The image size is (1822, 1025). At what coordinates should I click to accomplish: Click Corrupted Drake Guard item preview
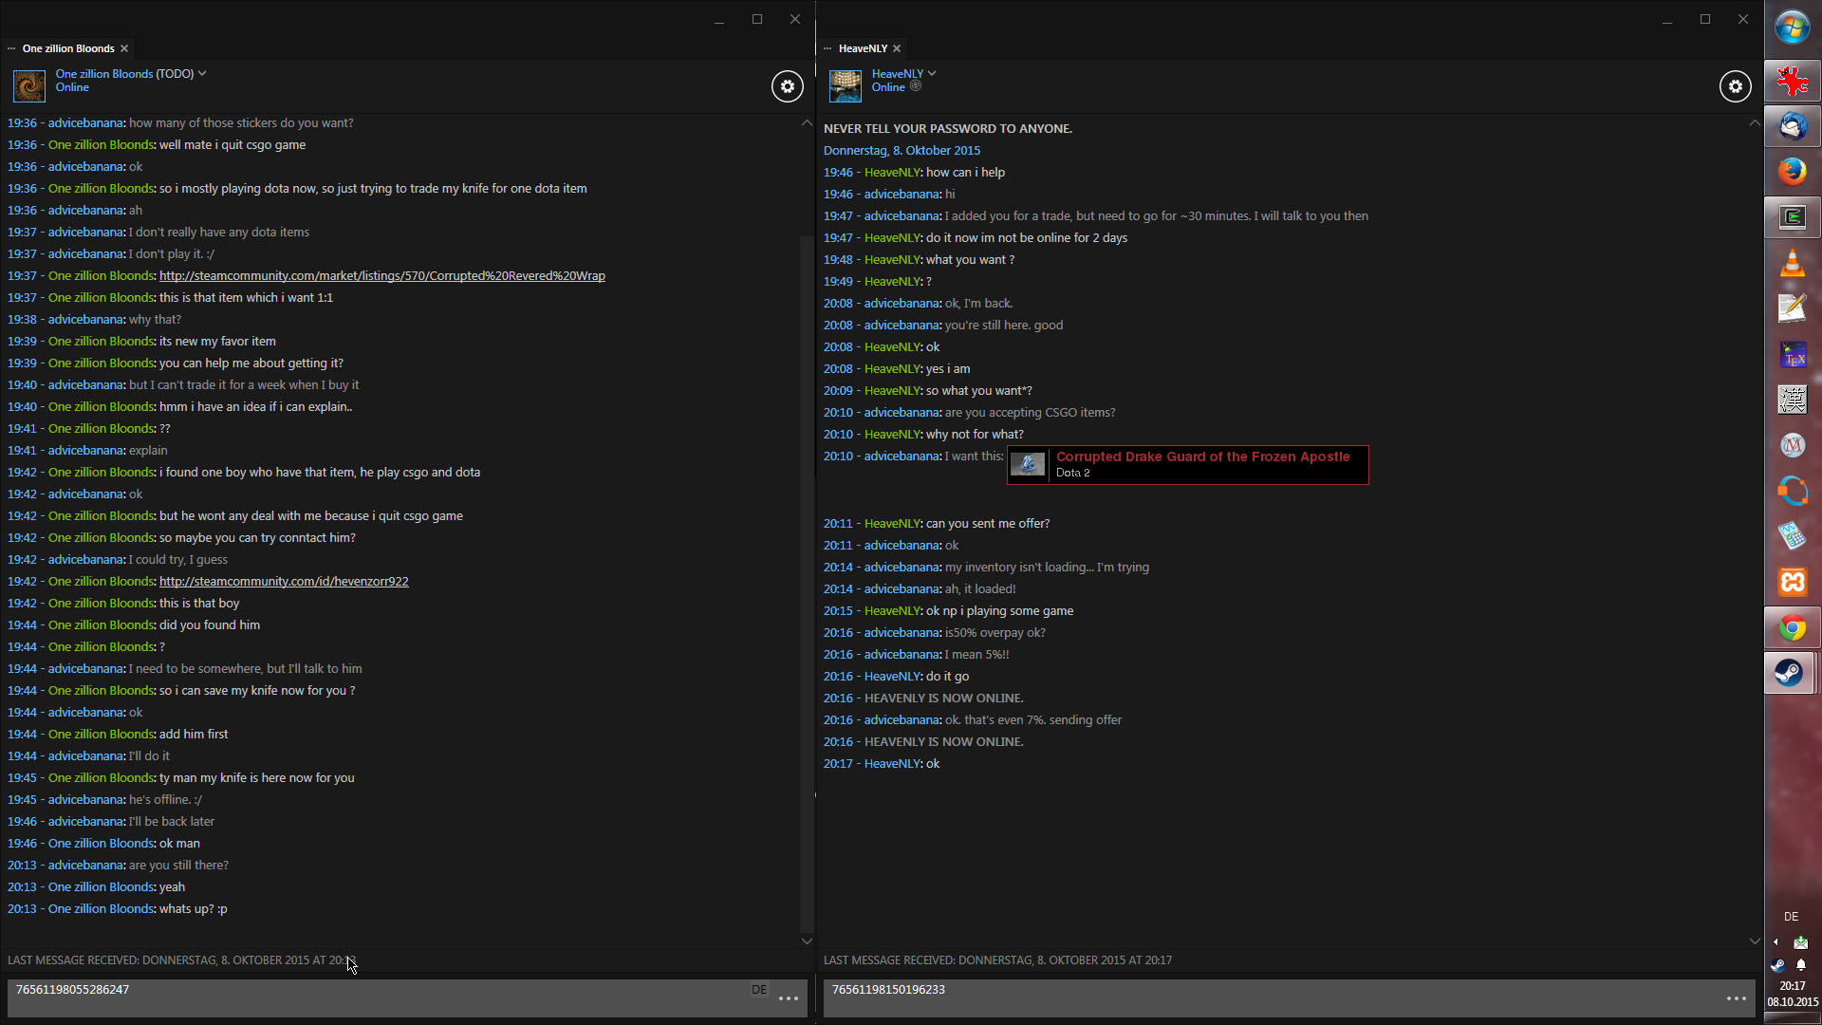tap(1187, 465)
